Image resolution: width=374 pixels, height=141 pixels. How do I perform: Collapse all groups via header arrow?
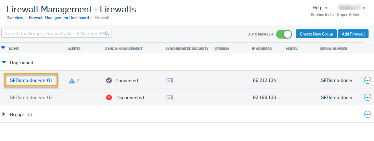tap(3, 48)
